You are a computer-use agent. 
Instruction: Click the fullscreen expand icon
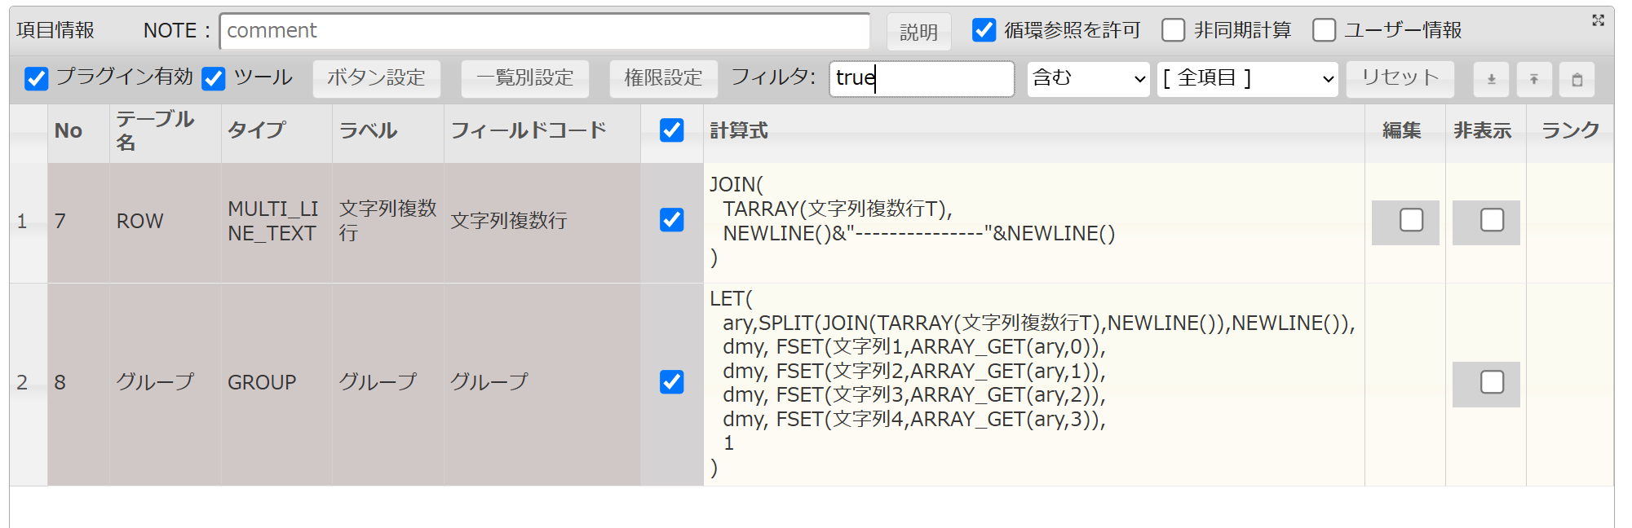click(1598, 20)
